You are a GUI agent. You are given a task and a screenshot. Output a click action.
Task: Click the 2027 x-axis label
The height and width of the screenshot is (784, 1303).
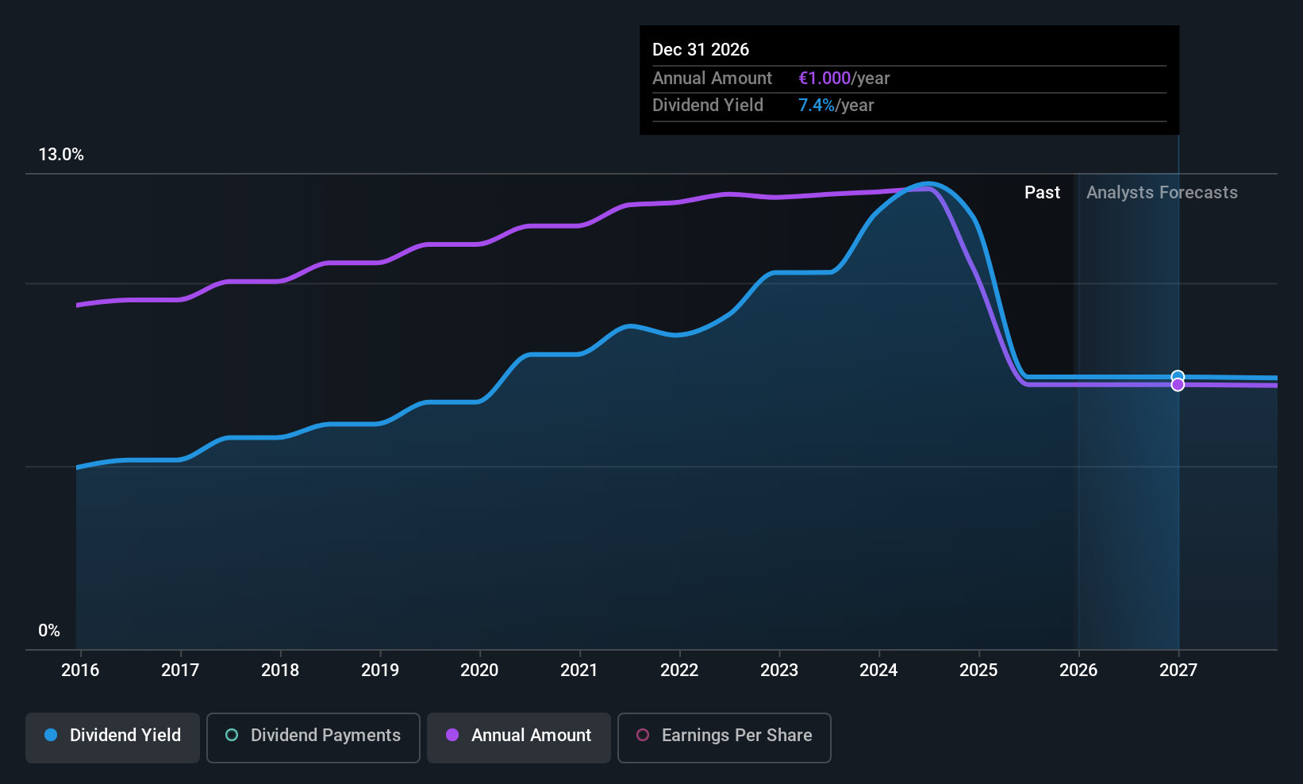1178,671
